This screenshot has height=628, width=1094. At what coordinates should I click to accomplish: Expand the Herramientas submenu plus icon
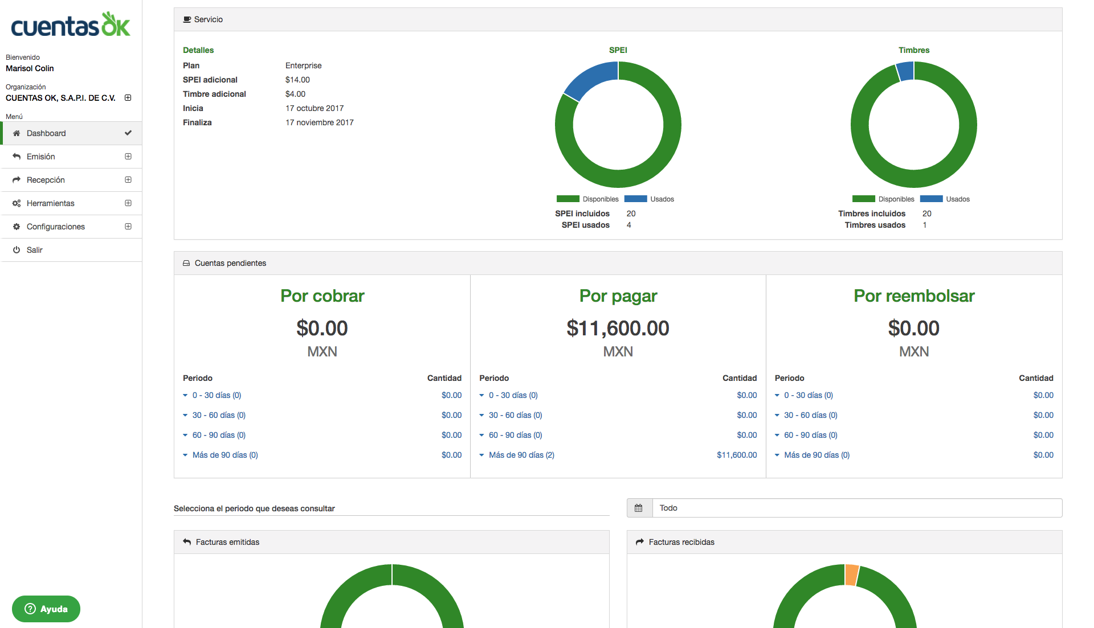pos(128,203)
